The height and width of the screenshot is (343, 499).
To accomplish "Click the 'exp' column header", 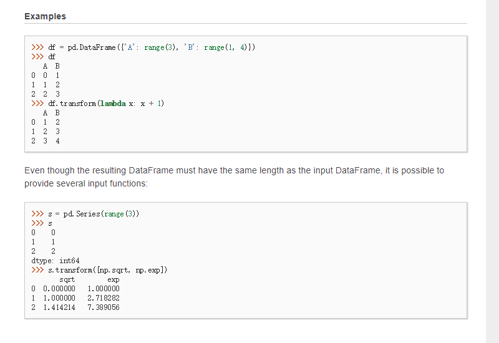I will (x=114, y=279).
